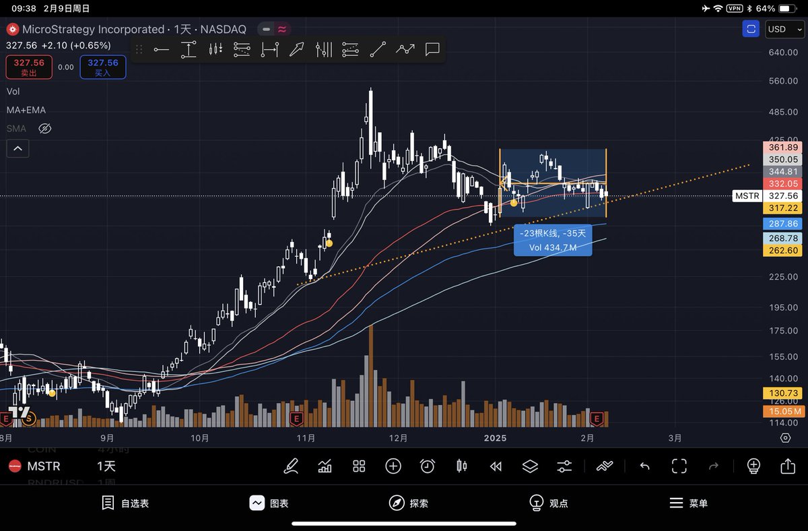The width and height of the screenshot is (808, 531).
Task: Tap the plus add-symbol button
Action: (393, 466)
